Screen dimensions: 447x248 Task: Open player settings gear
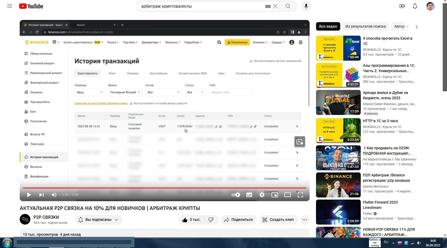pos(262,195)
